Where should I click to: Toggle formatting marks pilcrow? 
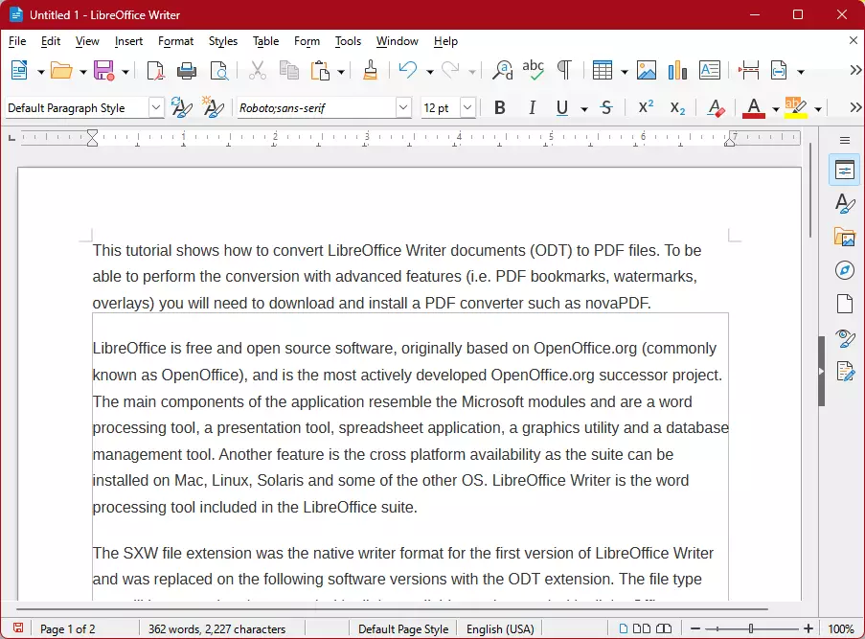(564, 71)
